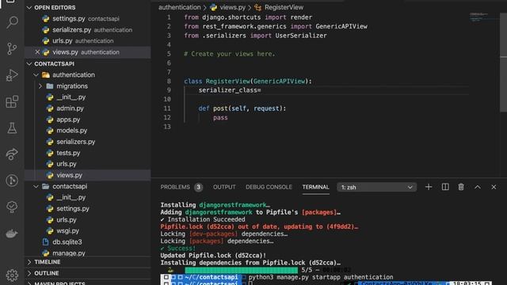
Task: Click line number 13 in the gutter
Action: click(x=167, y=127)
